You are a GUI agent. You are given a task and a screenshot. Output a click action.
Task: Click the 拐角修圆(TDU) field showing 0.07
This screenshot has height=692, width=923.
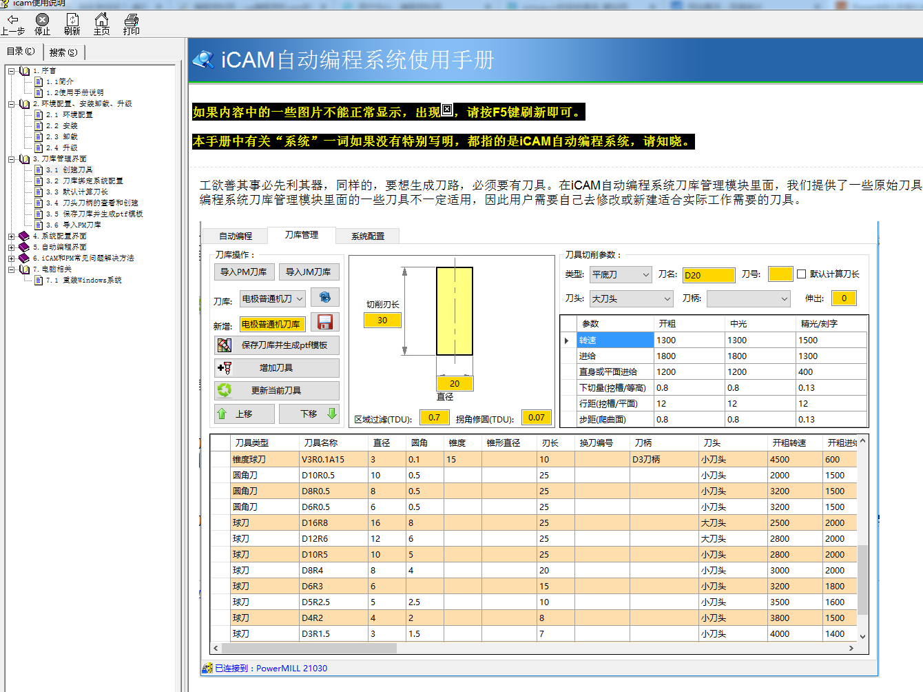pos(537,417)
